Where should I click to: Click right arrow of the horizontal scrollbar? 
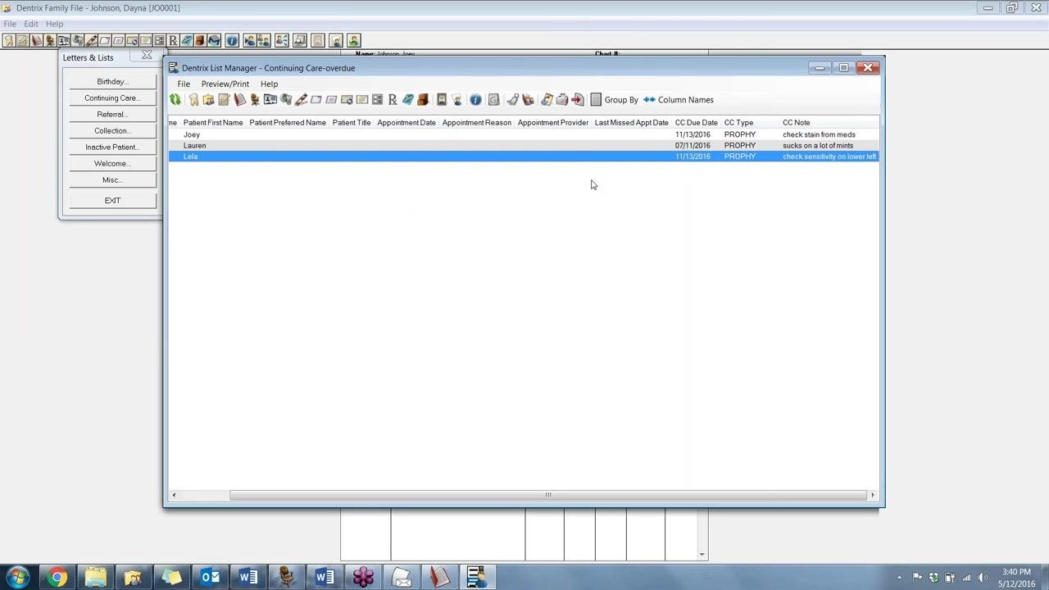(x=872, y=495)
